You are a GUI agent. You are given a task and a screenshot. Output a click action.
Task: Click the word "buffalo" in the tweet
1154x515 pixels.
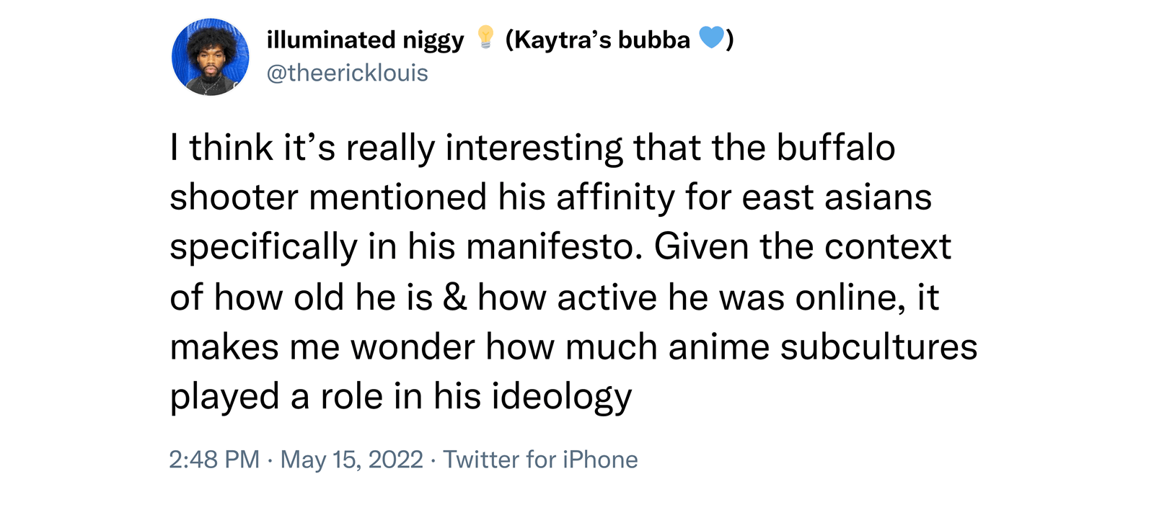point(835,148)
